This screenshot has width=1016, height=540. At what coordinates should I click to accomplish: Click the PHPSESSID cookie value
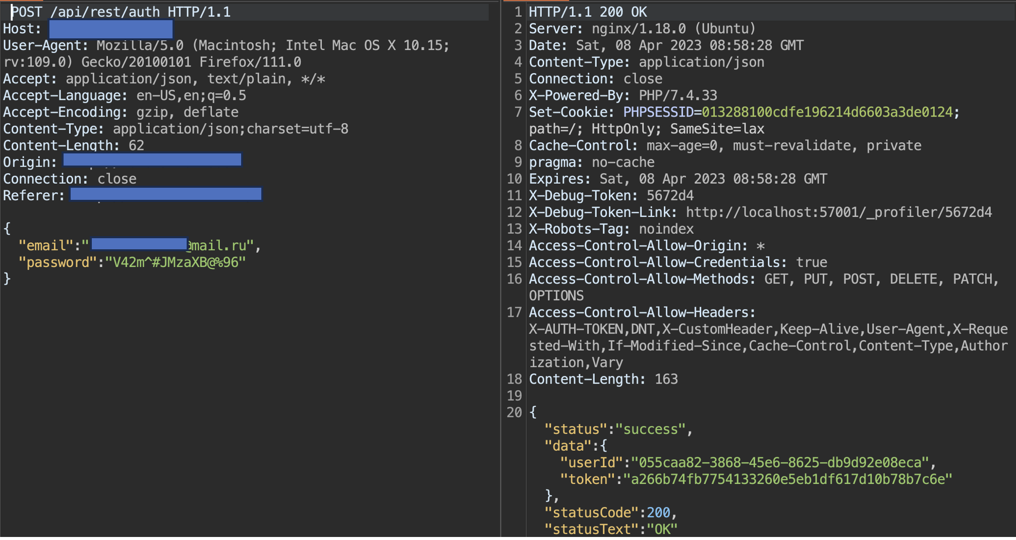click(x=827, y=112)
